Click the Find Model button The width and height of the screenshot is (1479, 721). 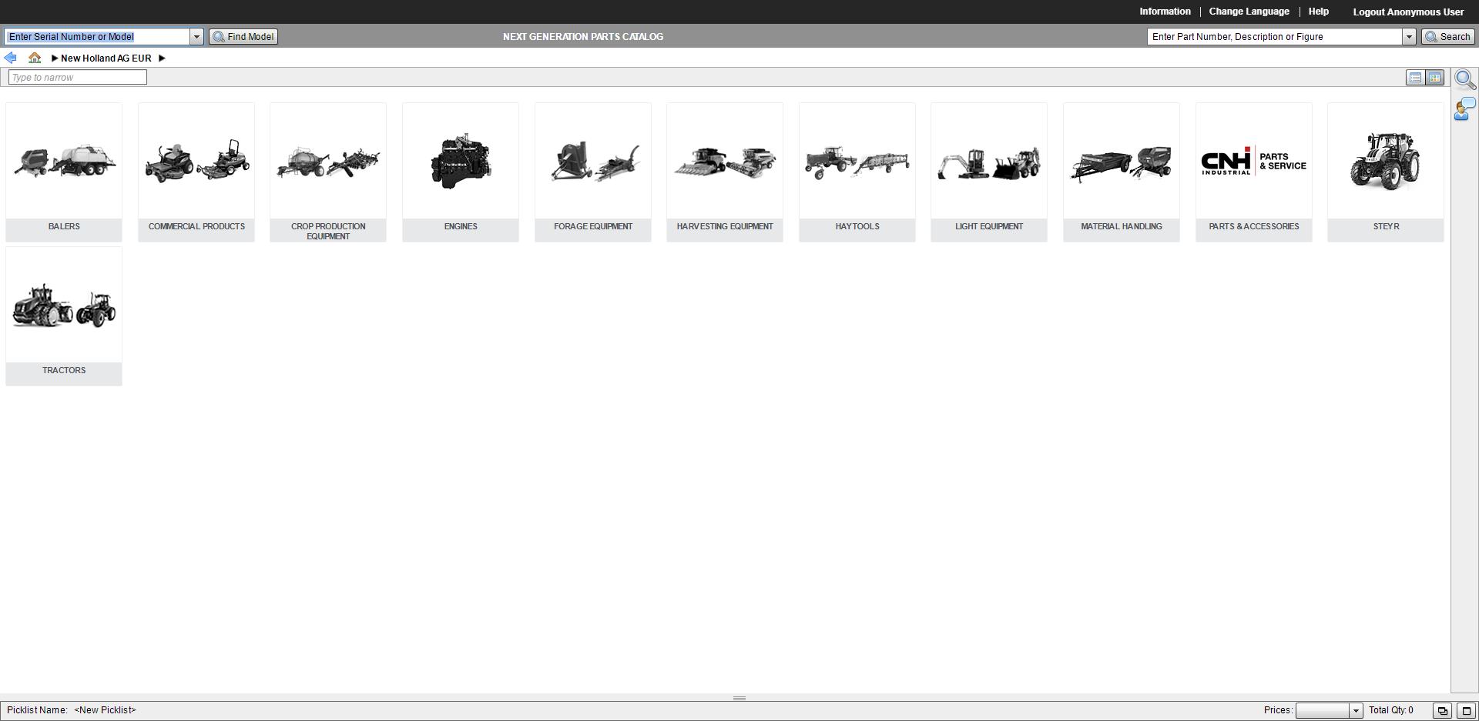click(243, 36)
